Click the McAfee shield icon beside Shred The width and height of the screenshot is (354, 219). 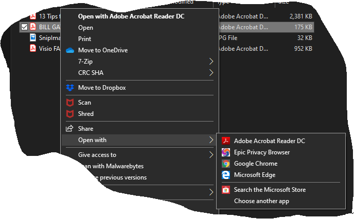click(x=70, y=114)
